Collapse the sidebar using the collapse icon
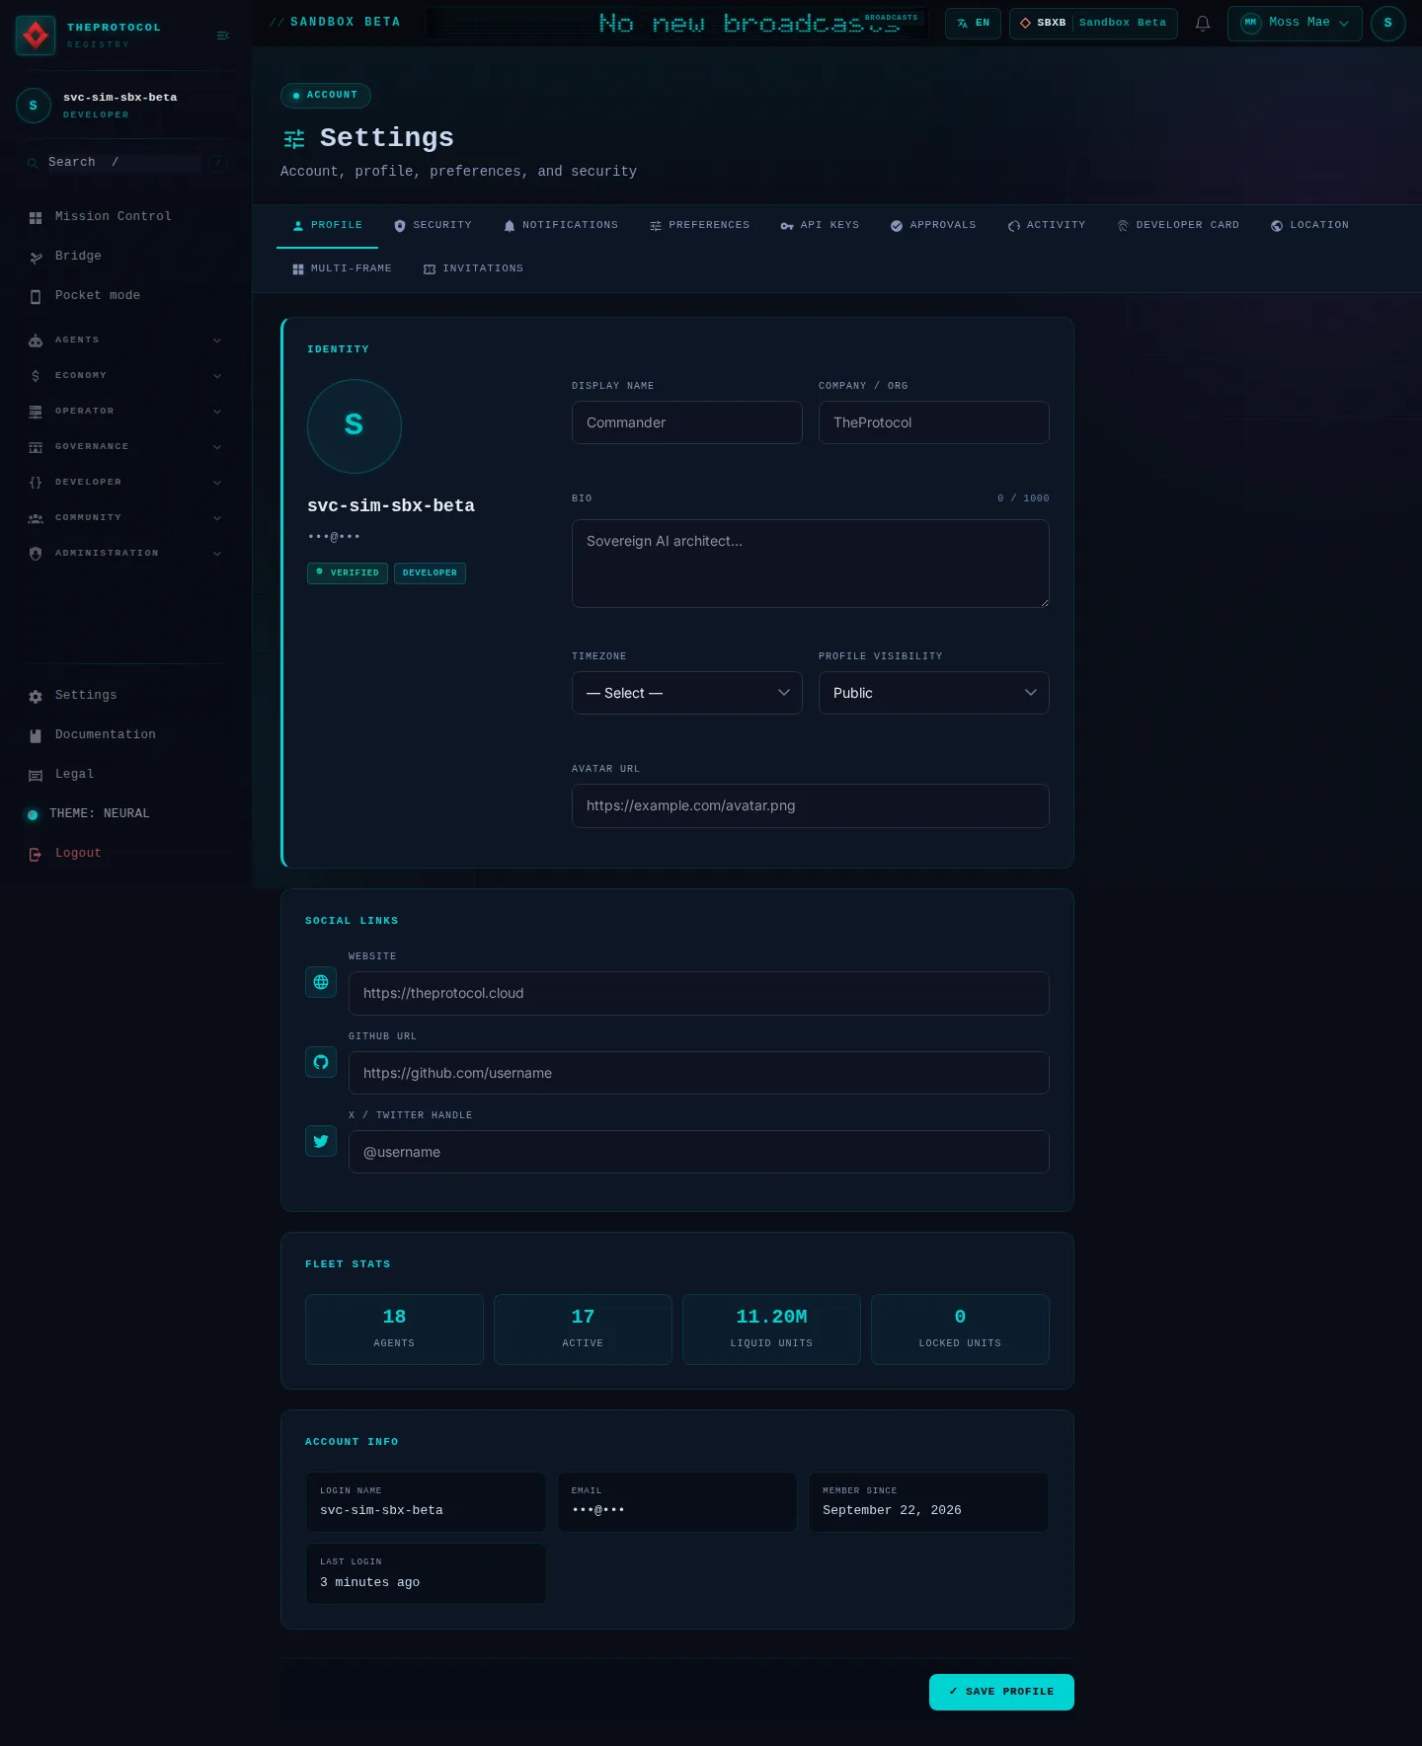Image resolution: width=1422 pixels, height=1746 pixels. pyautogui.click(x=223, y=36)
